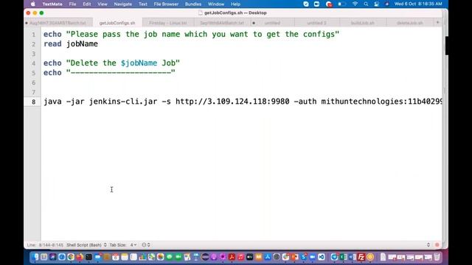This screenshot has height=265, width=472.
Task: Open Photos app from the dock
Action: pos(161,257)
